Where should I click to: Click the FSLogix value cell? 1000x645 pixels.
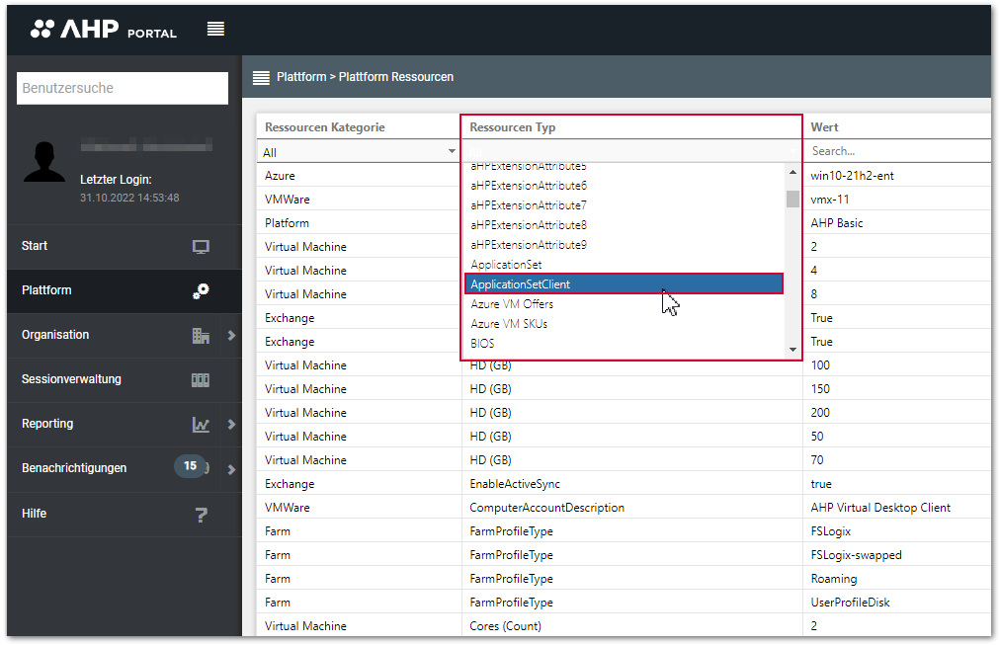coord(897,530)
